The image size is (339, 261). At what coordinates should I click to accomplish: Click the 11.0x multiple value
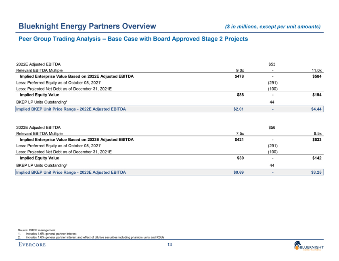tap(316, 70)
